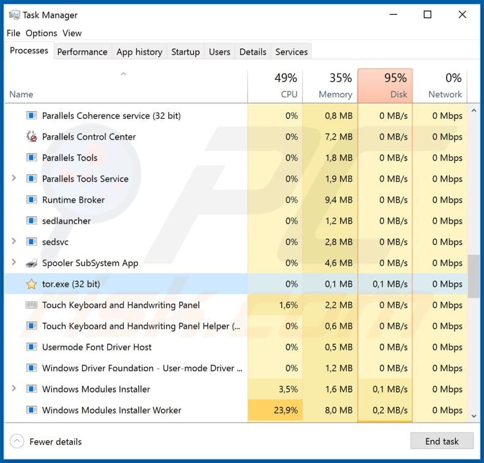Click the 3,5% CPU usage cell
Viewport: 484px width, 463px height.
275,389
